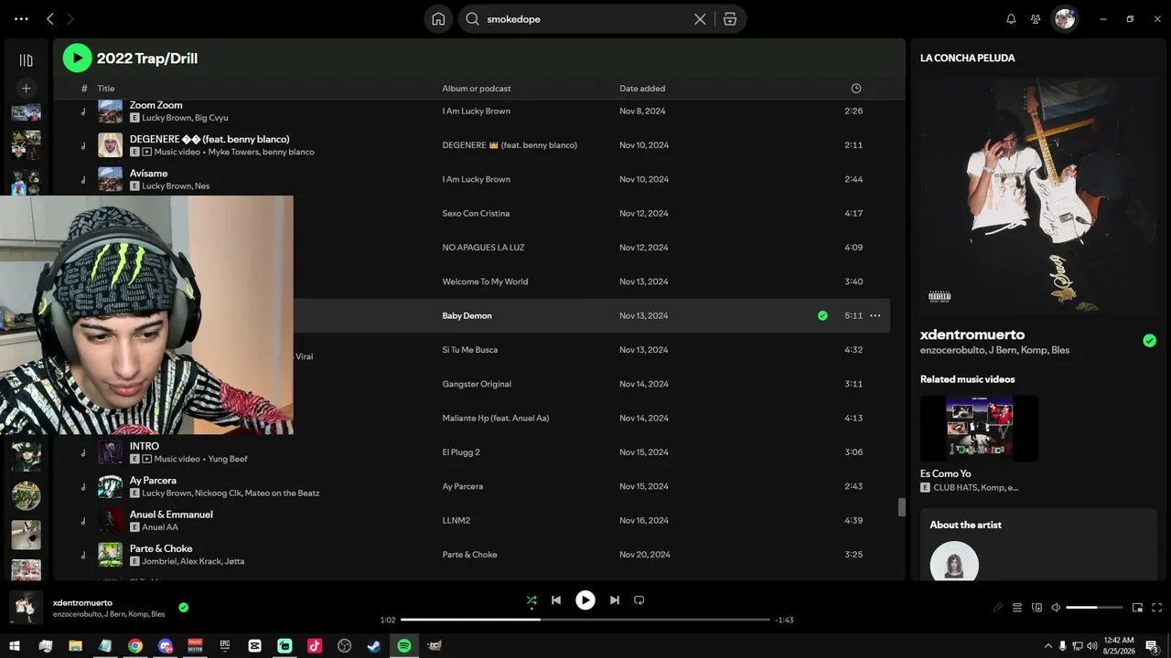
Task: Show hidden system tray icons
Action: (x=1047, y=646)
